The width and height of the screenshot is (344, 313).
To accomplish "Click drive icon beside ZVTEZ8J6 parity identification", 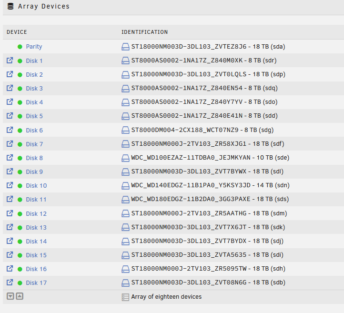I will (x=125, y=47).
